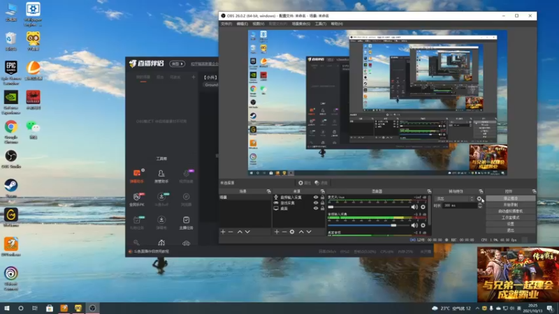Open the 全民乐PK tool in the 直播伴侣 window

pyautogui.click(x=137, y=200)
